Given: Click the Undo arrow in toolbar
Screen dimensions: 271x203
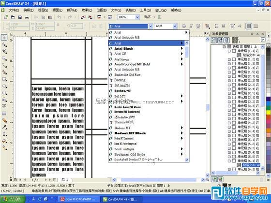Looking at the screenshot, I should click(x=59, y=17).
